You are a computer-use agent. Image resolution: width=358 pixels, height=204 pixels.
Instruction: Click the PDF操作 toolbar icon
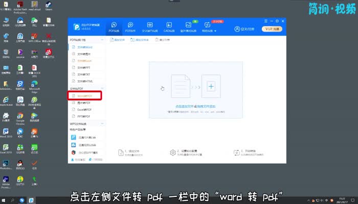pos(130,27)
